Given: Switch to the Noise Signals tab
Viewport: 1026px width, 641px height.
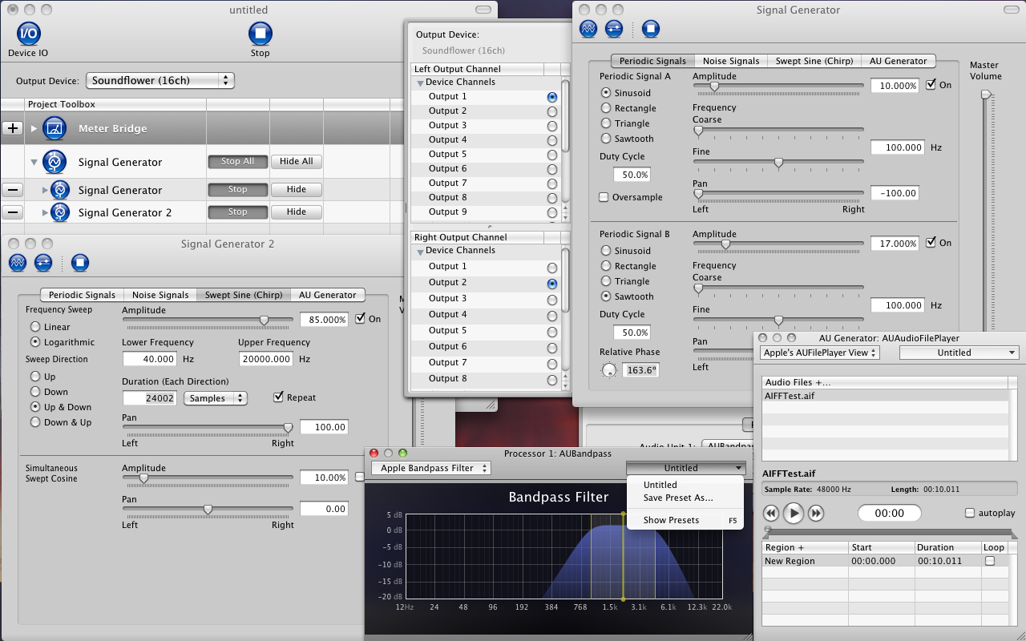Looking at the screenshot, I should (x=730, y=60).
